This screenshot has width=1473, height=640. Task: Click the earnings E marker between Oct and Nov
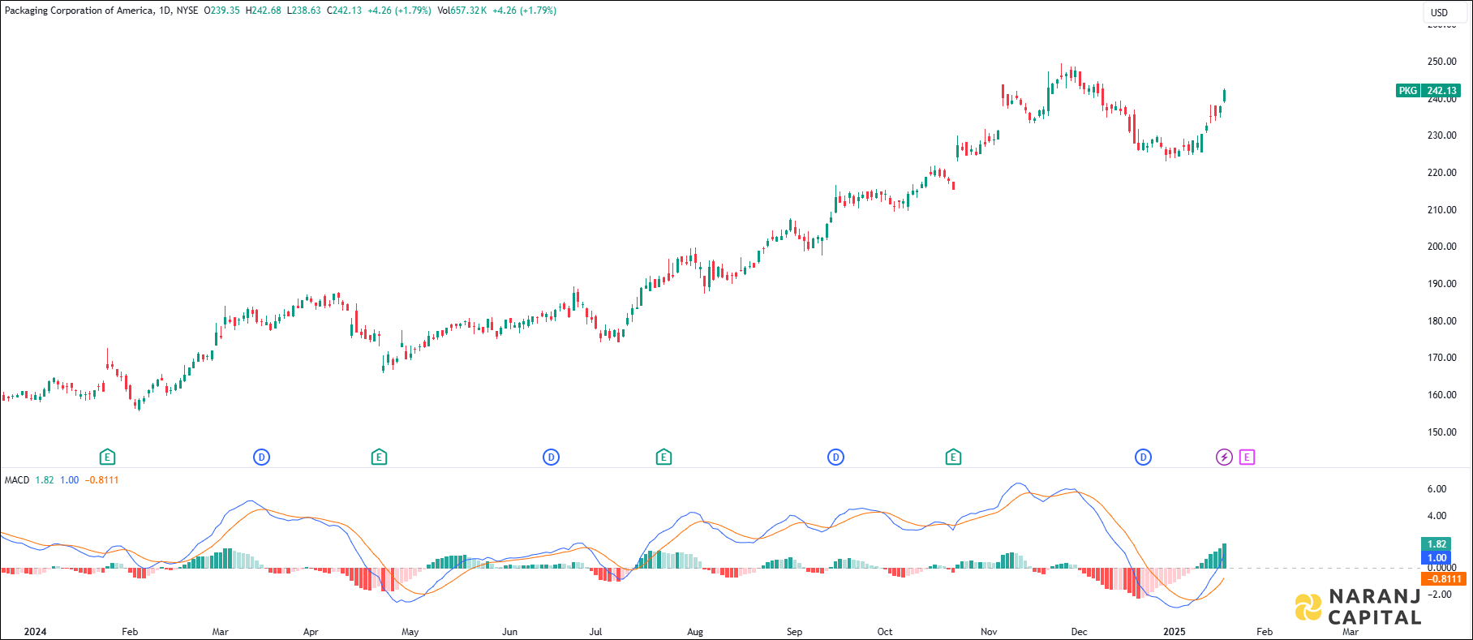pyautogui.click(x=953, y=457)
